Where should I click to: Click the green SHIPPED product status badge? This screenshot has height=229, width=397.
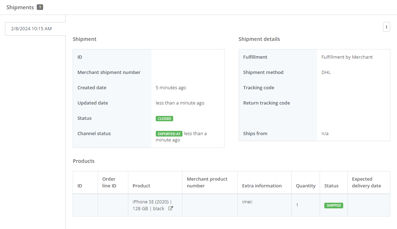334,206
